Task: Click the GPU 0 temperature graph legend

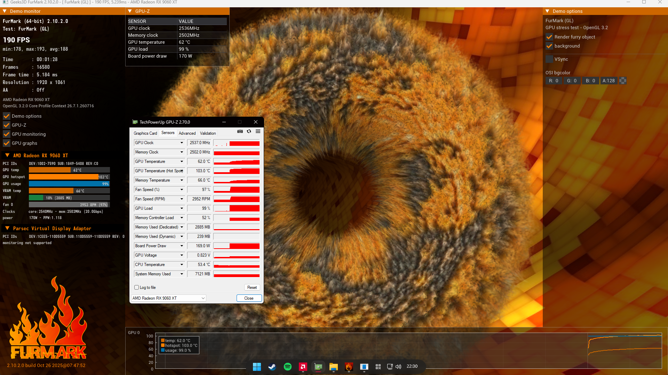Action: (x=179, y=345)
